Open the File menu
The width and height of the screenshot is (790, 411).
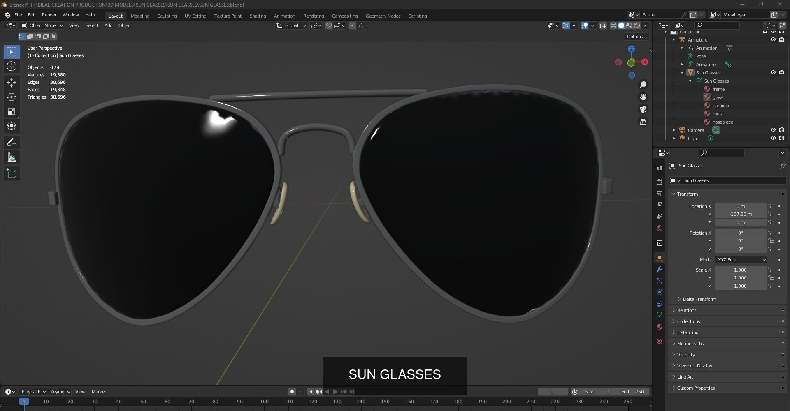[x=18, y=15]
